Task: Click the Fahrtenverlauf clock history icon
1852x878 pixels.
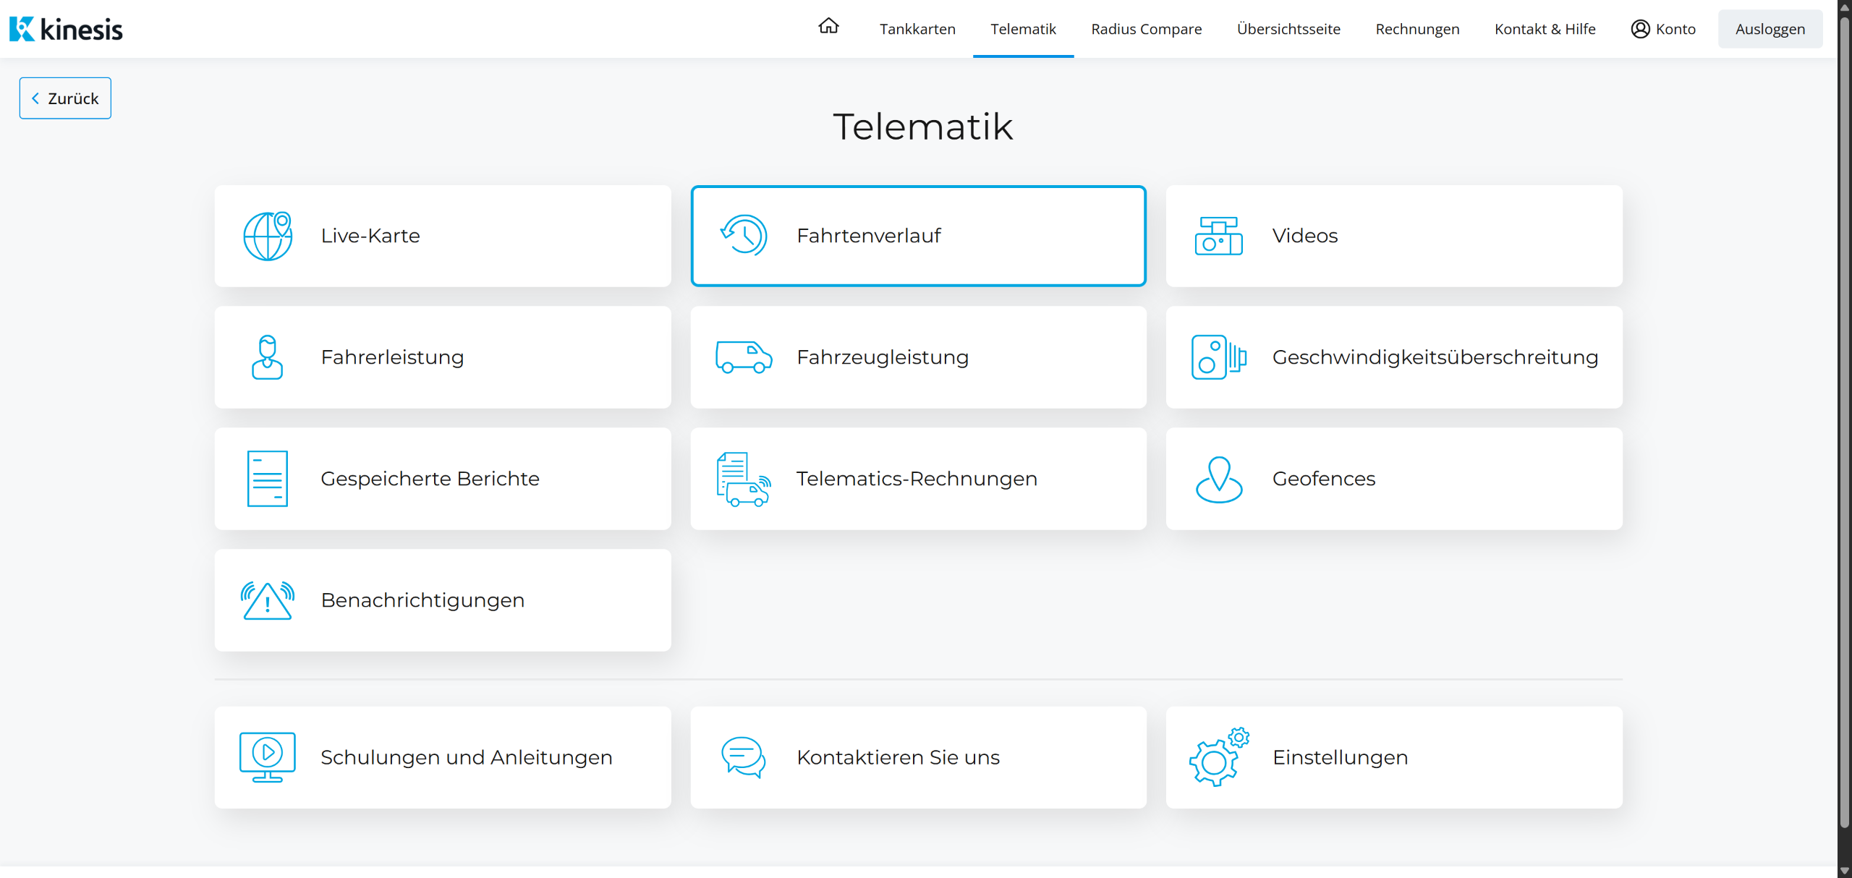Action: (x=743, y=236)
